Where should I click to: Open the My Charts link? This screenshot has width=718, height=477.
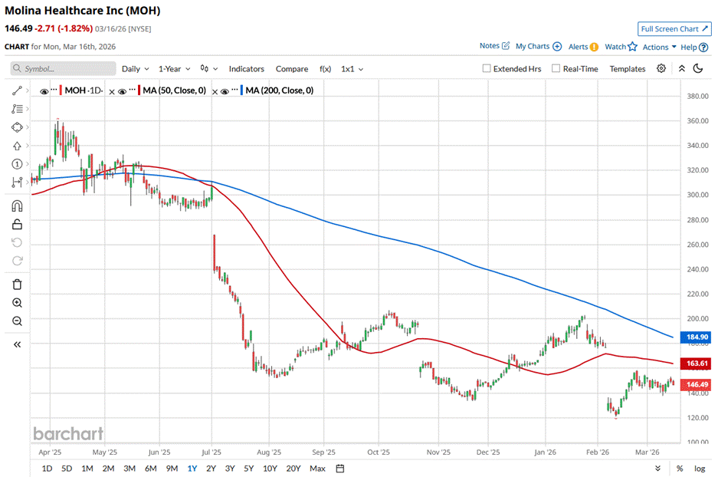click(x=538, y=47)
